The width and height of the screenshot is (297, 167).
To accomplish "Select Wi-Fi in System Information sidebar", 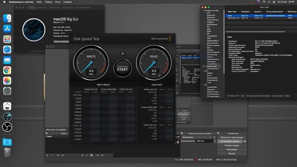I will point(209,75).
